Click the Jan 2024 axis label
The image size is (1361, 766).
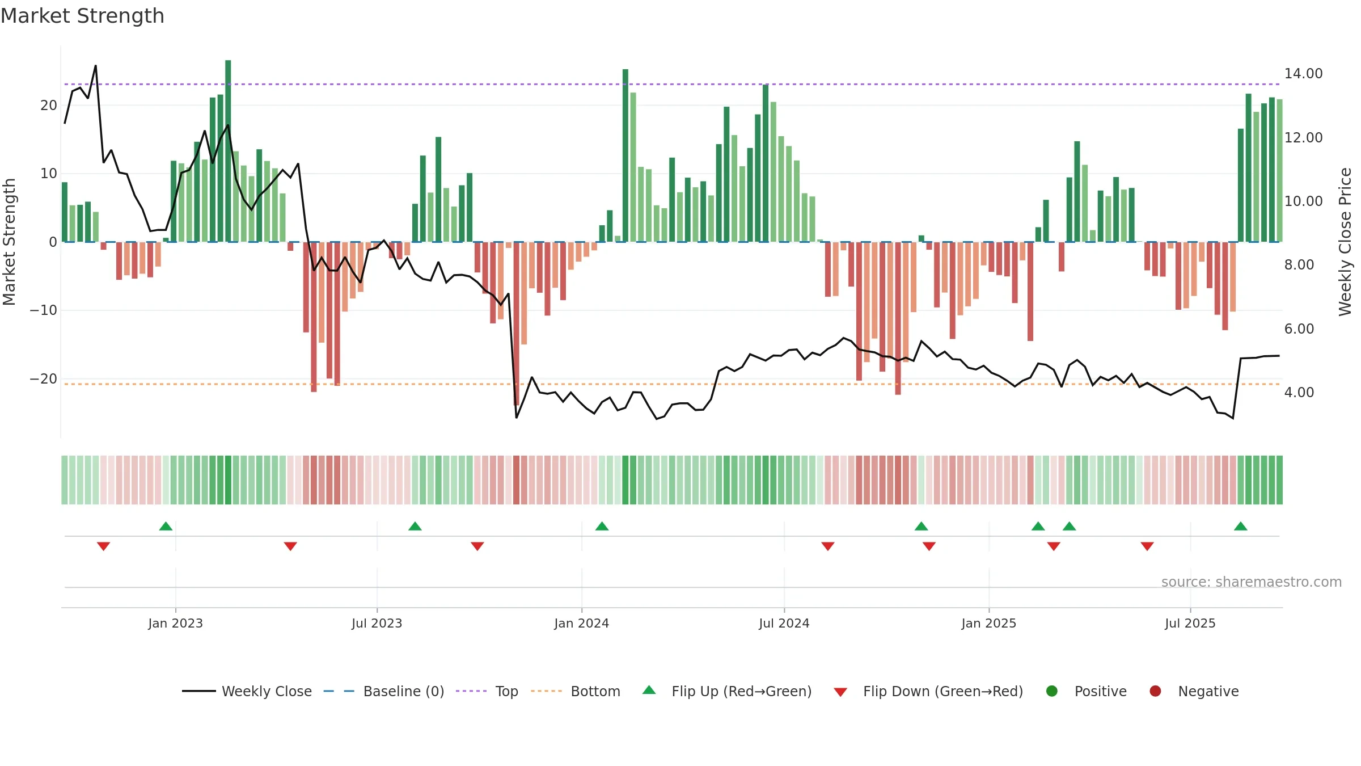[x=582, y=623]
